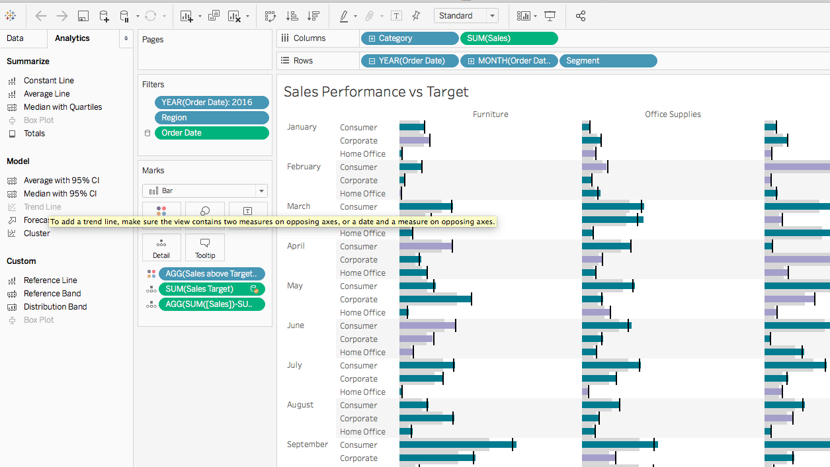Click detail icon beside AGG(SUM([Sales])-SU..

tap(151, 304)
